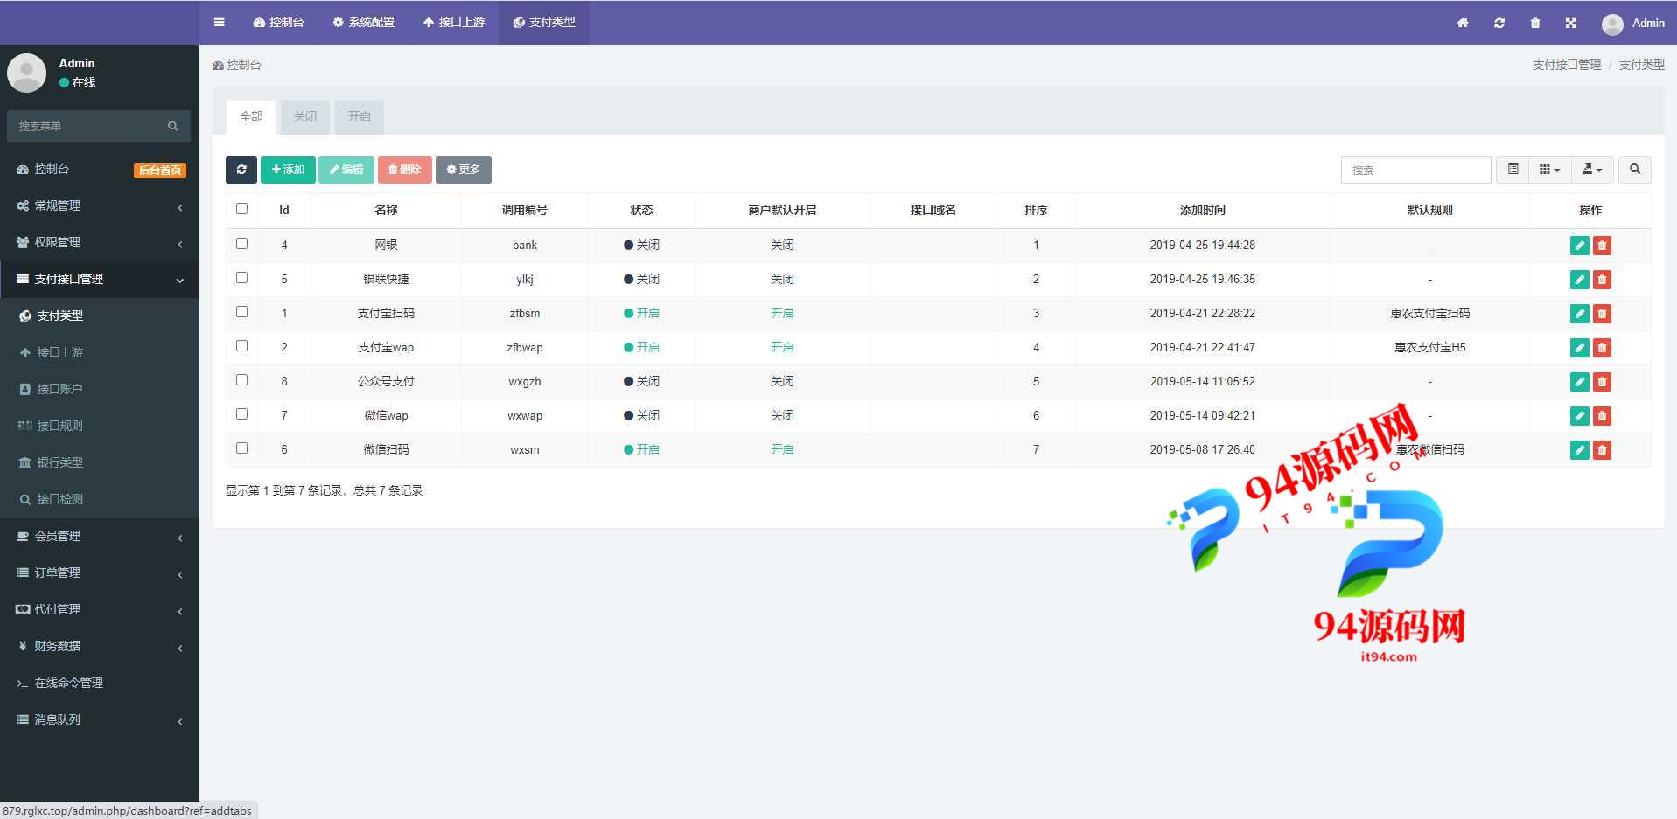This screenshot has height=819, width=1677.
Task: Delete the 支付宝扫码 row
Action: tap(1602, 314)
